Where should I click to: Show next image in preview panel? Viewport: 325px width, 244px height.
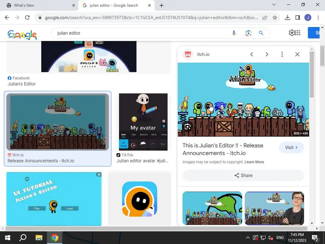[267, 54]
